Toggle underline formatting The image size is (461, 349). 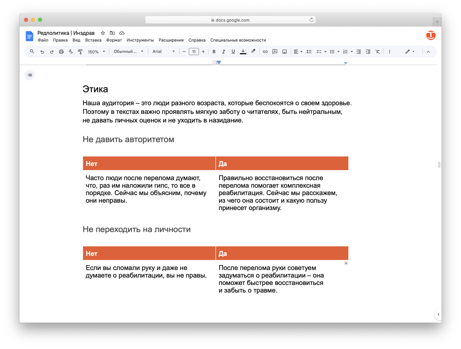pyautogui.click(x=233, y=52)
